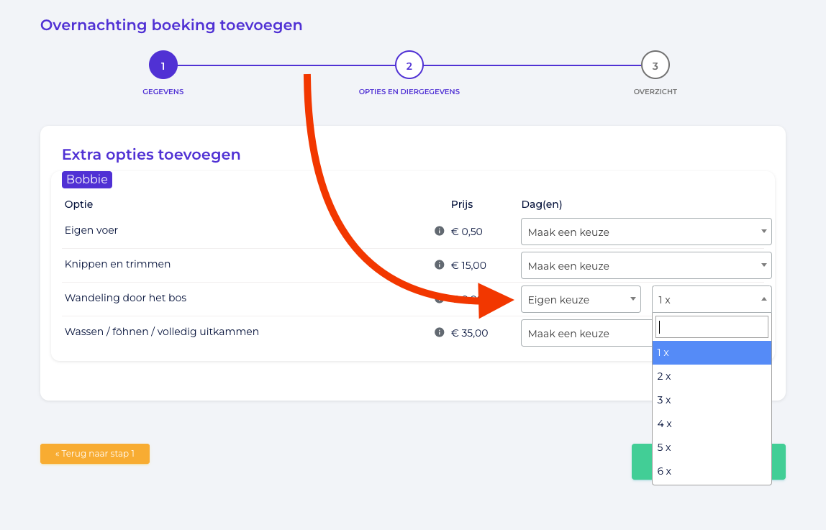Choose 2 x from the quantity list
Image resolution: width=826 pixels, height=530 pixels.
click(x=712, y=376)
